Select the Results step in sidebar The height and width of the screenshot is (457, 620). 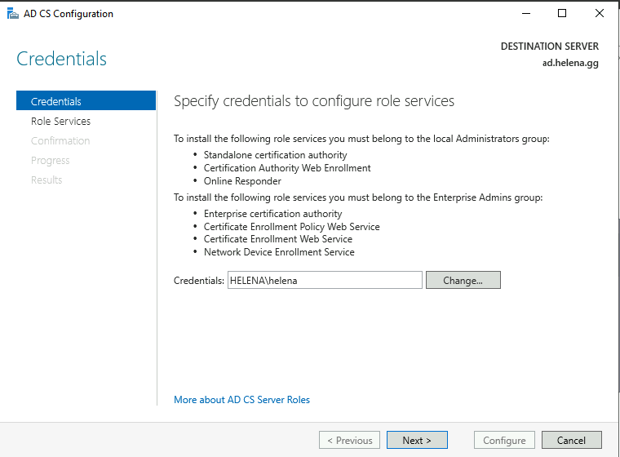click(x=46, y=180)
